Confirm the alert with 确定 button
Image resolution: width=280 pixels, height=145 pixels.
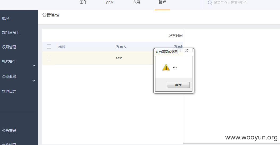178,85
